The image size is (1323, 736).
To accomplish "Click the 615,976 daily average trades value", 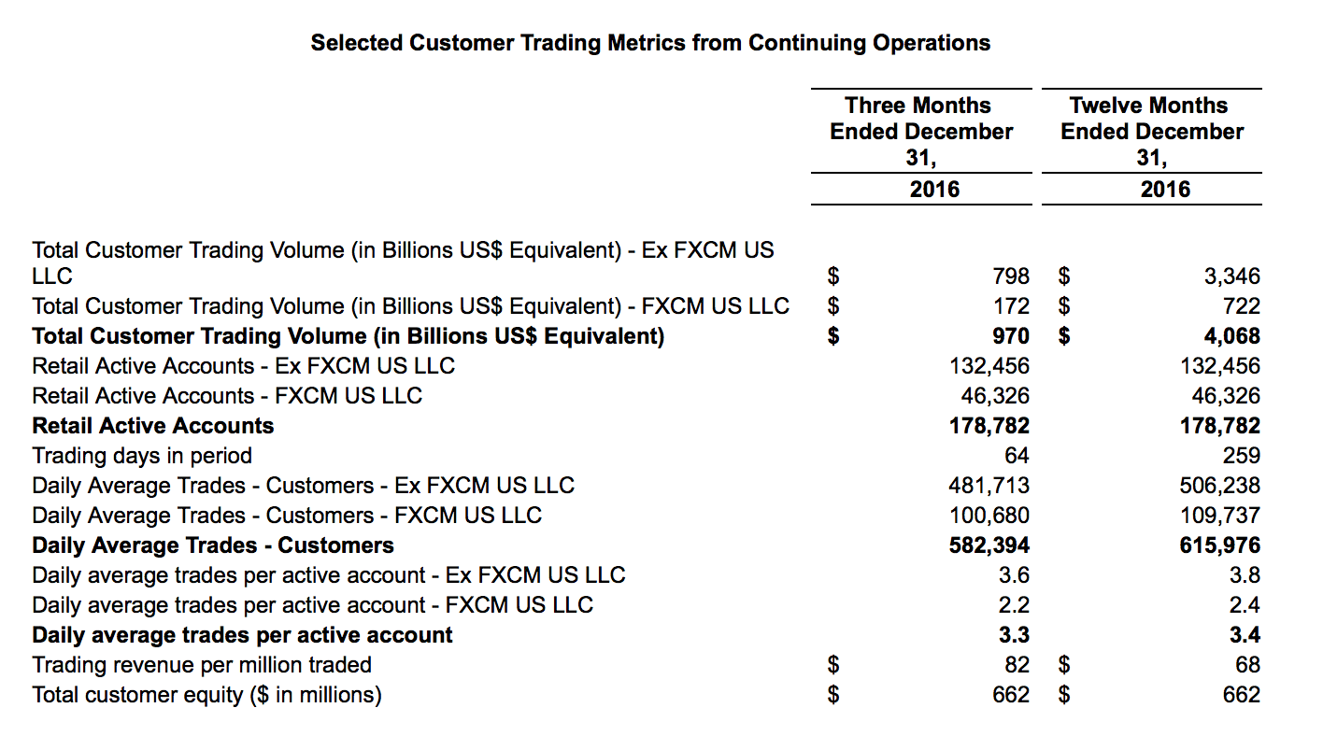I will [1220, 545].
